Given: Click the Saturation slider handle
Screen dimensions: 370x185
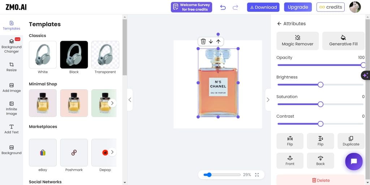Looking at the screenshot, I should tap(320, 104).
